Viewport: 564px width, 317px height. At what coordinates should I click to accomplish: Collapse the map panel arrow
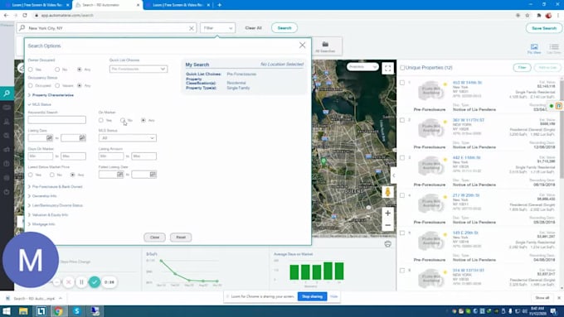[393, 175]
